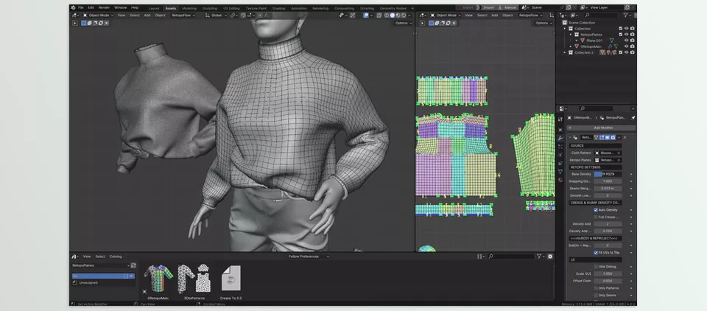This screenshot has width=707, height=311.
Task: Hide 0RetopoMain using its eye icon
Action: pos(626,46)
